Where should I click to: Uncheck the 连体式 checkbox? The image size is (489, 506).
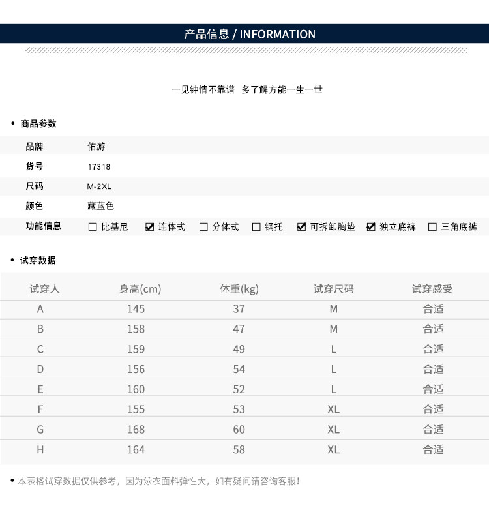(x=149, y=227)
